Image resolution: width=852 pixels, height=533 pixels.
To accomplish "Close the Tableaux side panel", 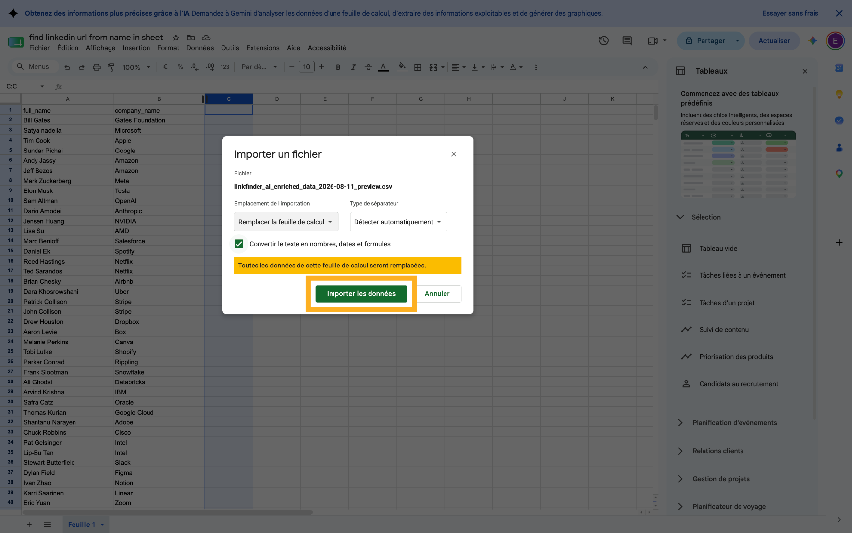I will pyautogui.click(x=805, y=71).
